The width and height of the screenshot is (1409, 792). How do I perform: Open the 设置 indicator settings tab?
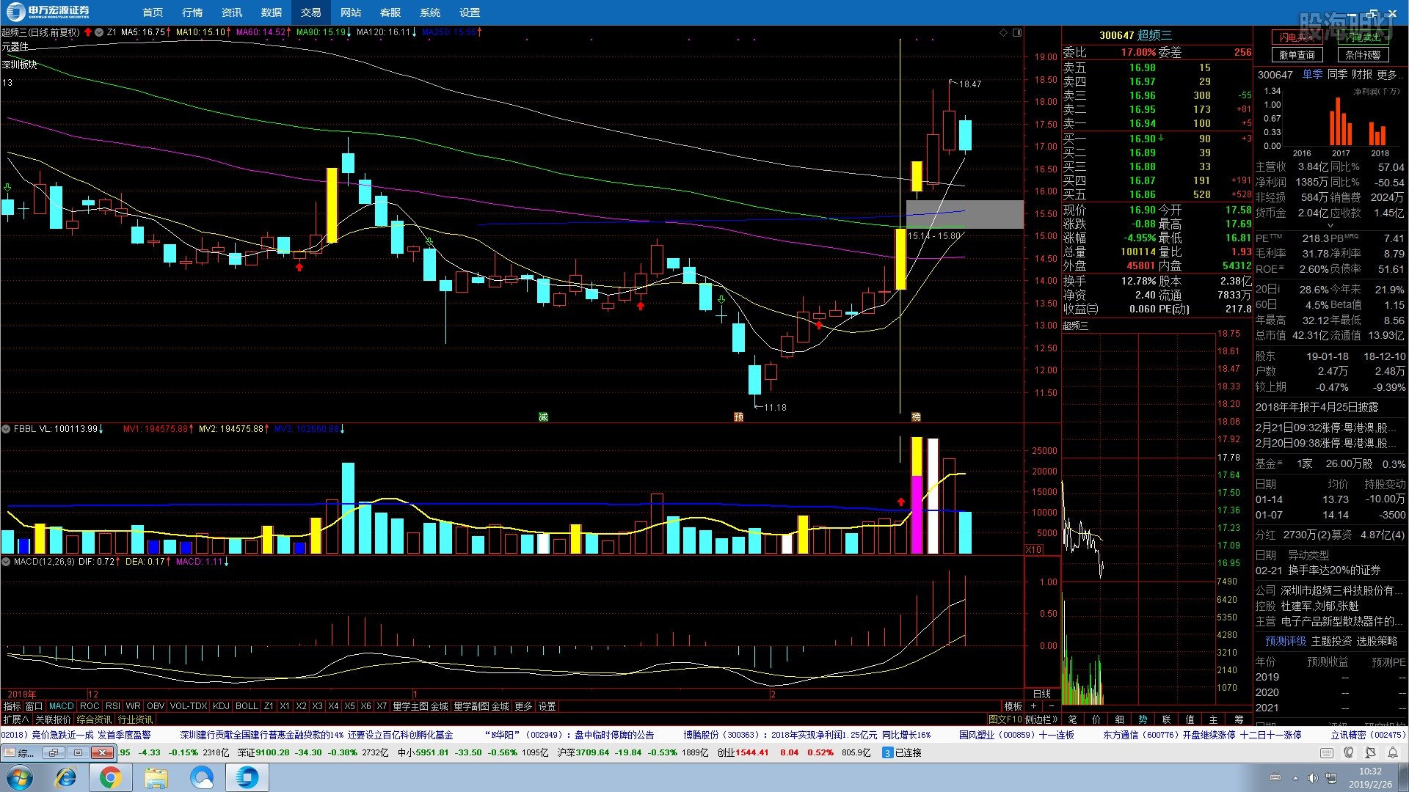click(x=547, y=706)
